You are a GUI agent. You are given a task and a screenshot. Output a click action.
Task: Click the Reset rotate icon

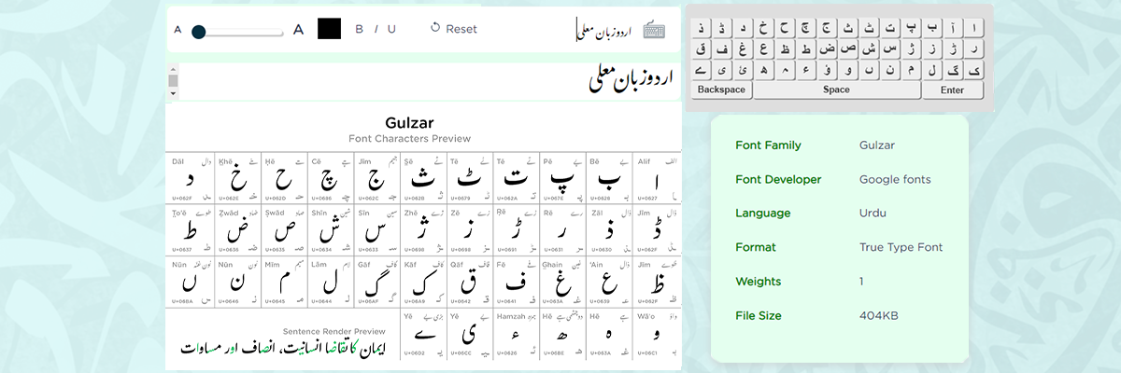435,28
